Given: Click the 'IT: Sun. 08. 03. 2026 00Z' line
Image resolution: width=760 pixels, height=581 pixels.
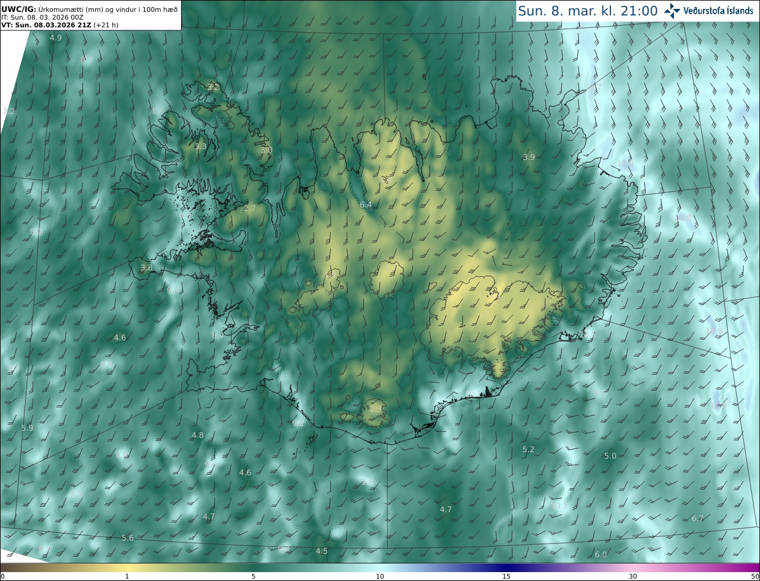Looking at the screenshot, I should [42, 17].
